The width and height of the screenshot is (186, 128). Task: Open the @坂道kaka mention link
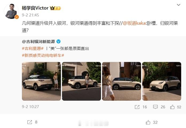click(x=134, y=23)
